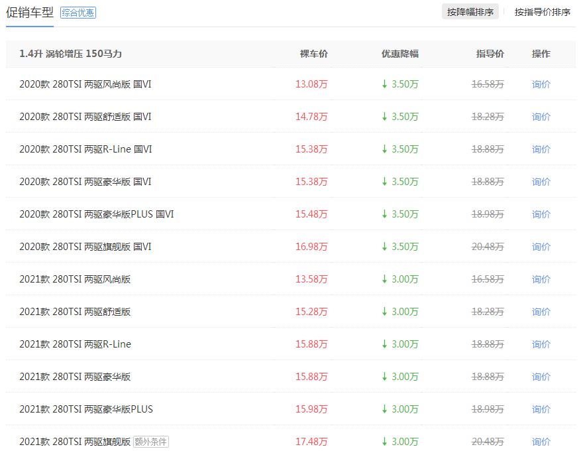Click the 裸车价 column header
The image size is (583, 455).
pos(314,54)
